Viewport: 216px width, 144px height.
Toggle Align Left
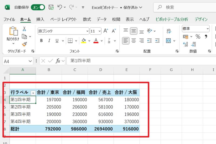(126, 41)
